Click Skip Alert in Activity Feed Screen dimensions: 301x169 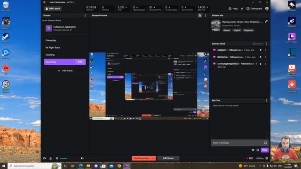click(x=257, y=44)
